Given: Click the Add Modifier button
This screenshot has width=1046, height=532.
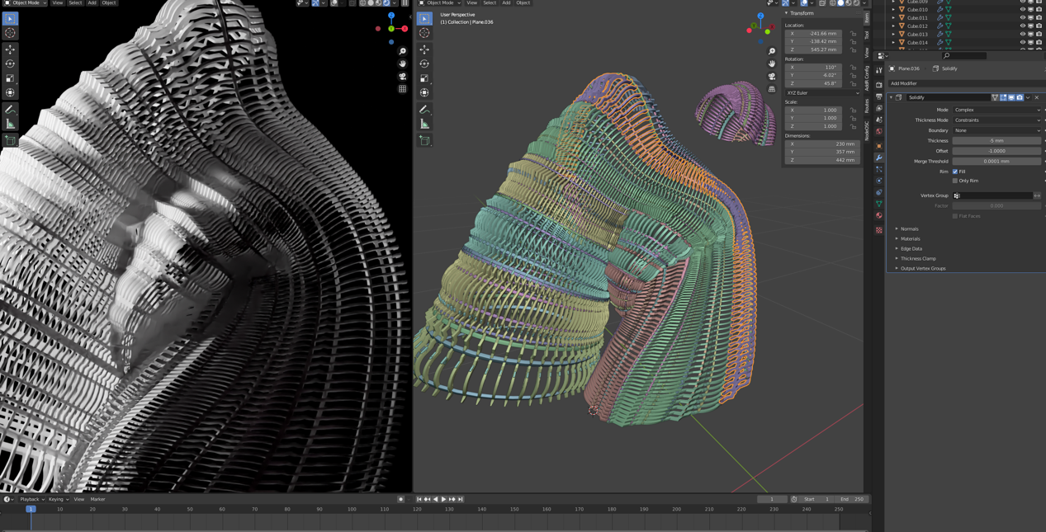Looking at the screenshot, I should point(966,83).
